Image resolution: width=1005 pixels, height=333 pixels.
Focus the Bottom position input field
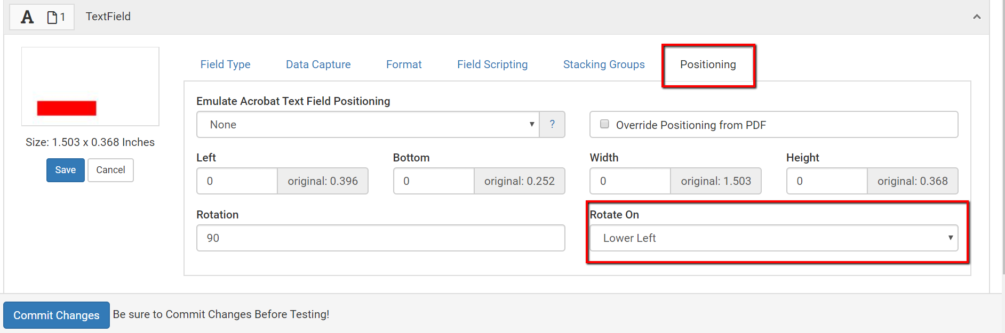[434, 181]
